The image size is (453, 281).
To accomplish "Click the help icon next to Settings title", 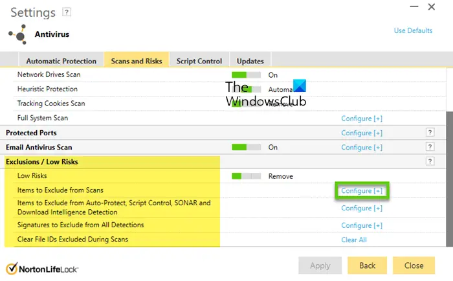I will click(x=66, y=12).
